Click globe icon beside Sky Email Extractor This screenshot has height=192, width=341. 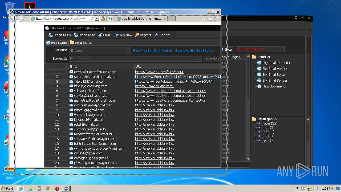(x=259, y=63)
